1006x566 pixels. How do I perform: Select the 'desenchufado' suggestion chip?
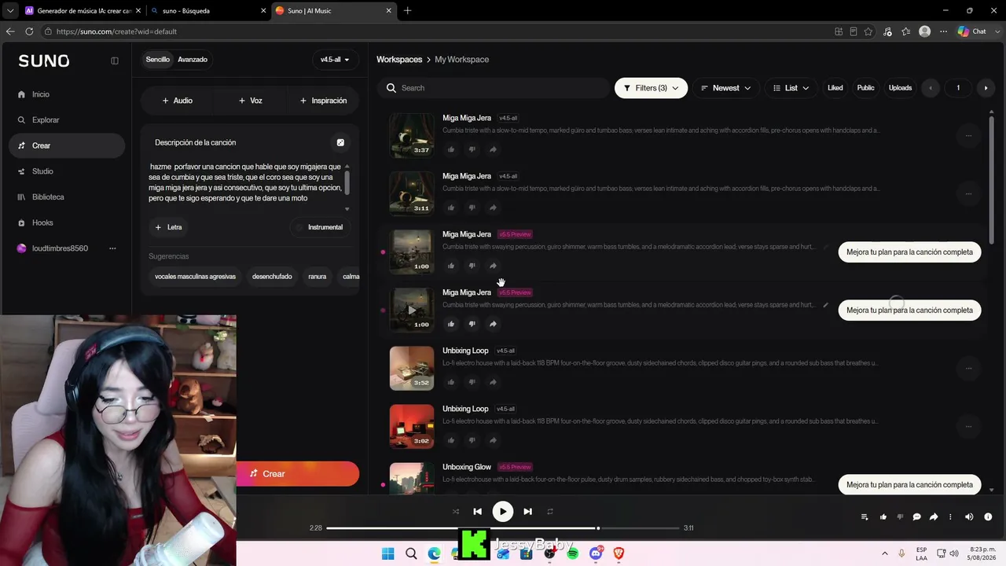[x=272, y=277]
